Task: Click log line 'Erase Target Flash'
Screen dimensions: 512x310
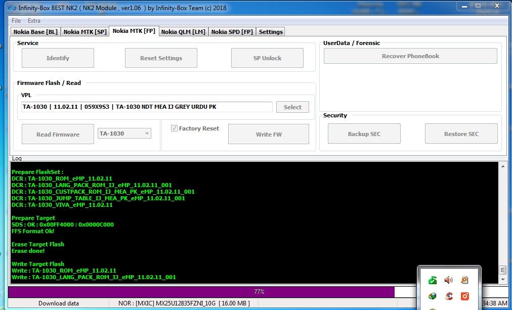Action: [x=38, y=244]
